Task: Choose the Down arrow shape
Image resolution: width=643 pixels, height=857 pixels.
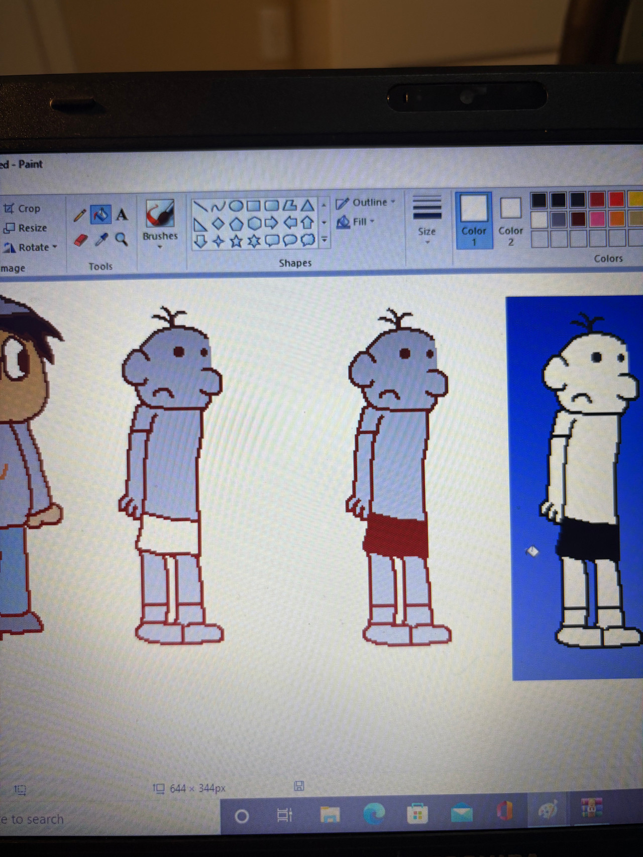Action: click(200, 242)
